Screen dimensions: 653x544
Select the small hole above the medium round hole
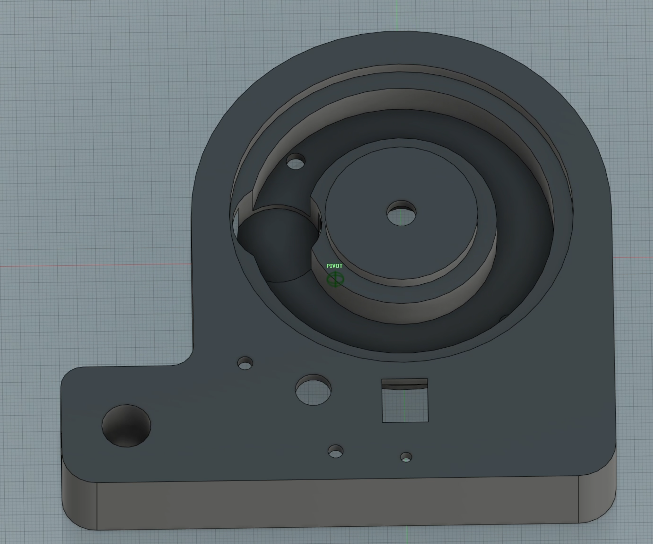tap(245, 363)
